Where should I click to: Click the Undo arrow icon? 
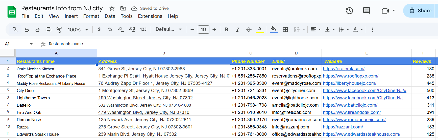click(x=27, y=30)
